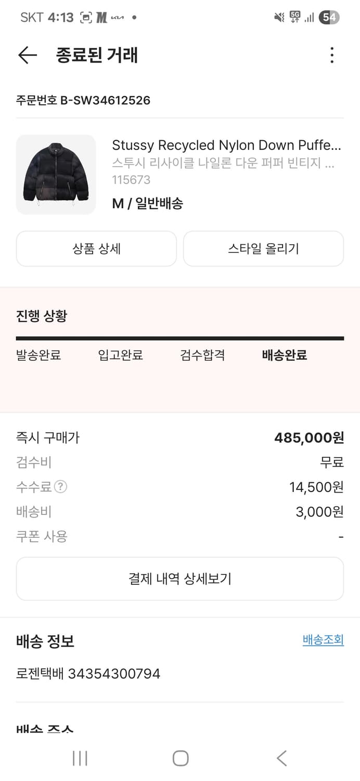The image size is (360, 781).
Task: Tap the battery indicator showing 54
Action: [x=329, y=17]
